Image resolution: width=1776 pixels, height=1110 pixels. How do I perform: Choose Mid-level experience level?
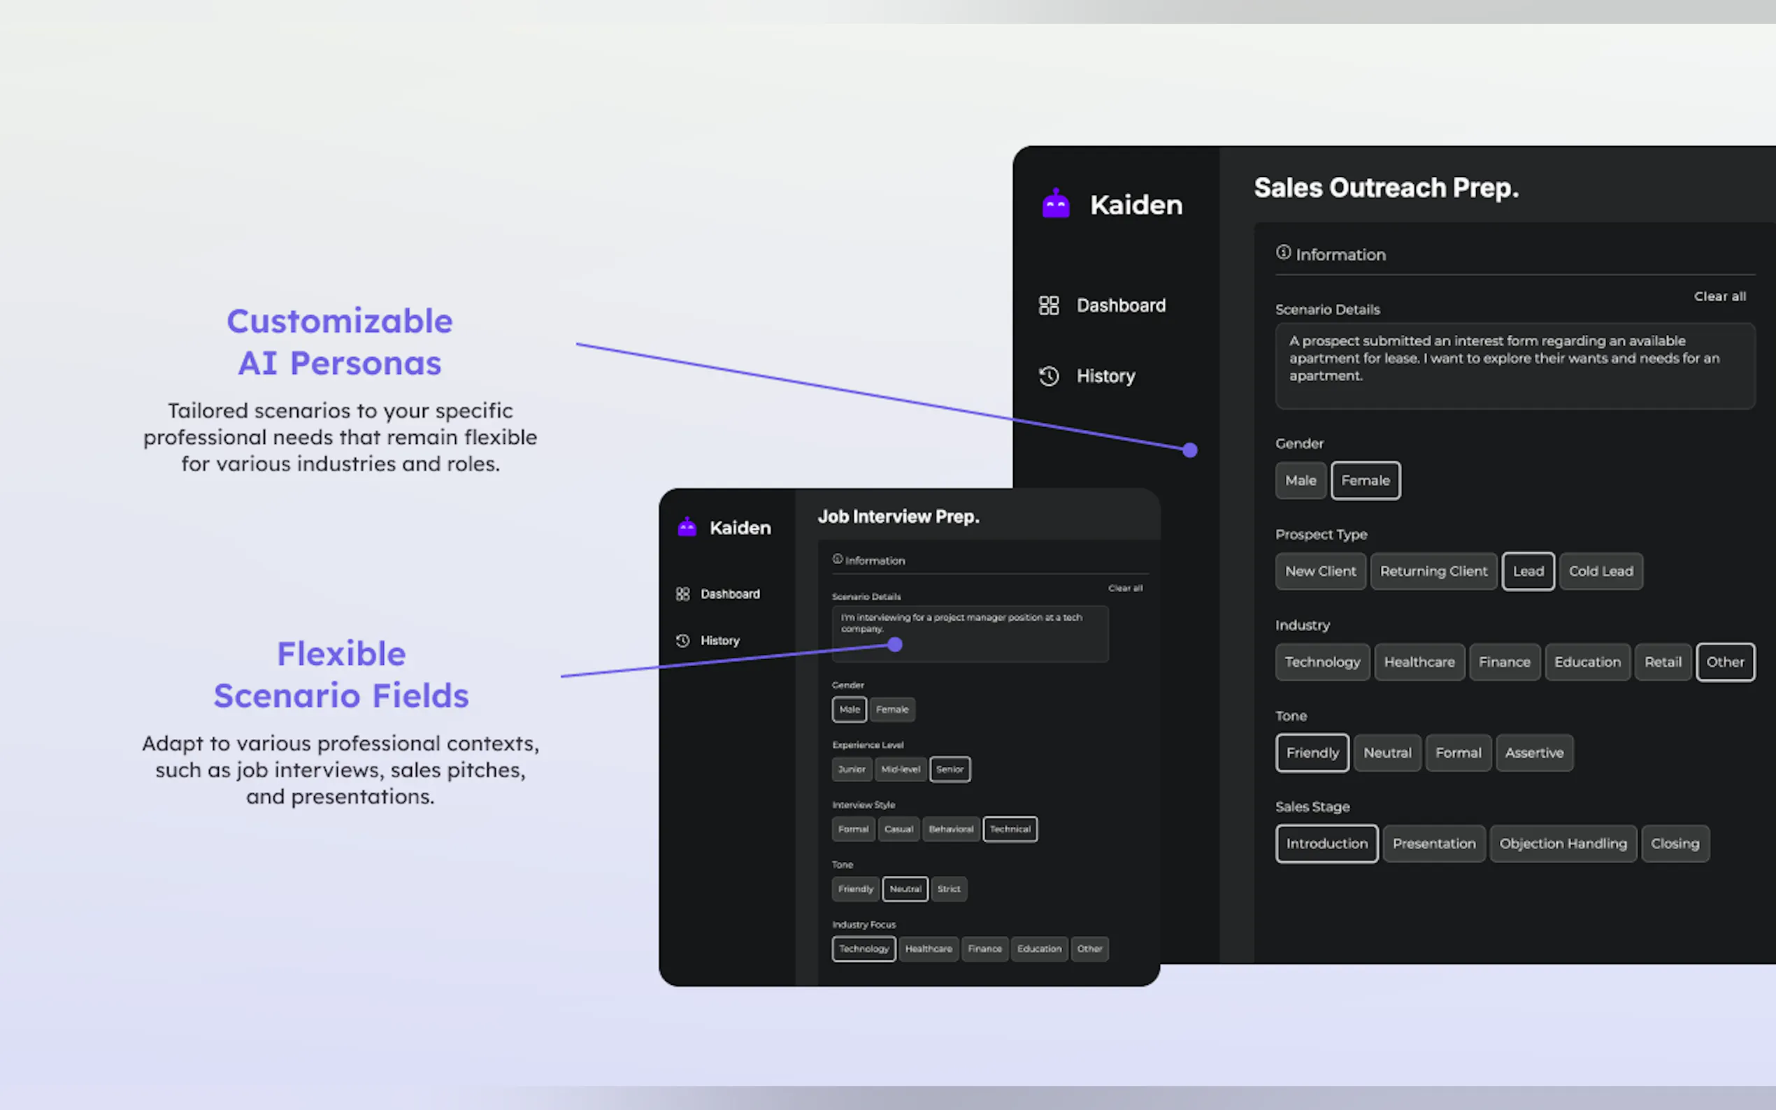click(x=900, y=770)
